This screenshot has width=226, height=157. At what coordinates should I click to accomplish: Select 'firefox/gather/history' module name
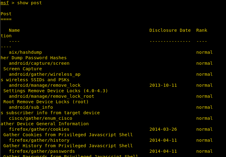pyautogui.click(x=39, y=140)
